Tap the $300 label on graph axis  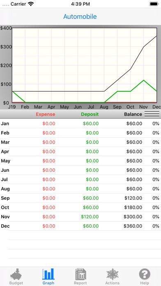6,47
